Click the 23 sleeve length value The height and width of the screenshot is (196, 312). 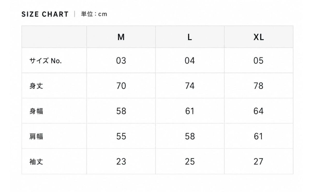(121, 161)
